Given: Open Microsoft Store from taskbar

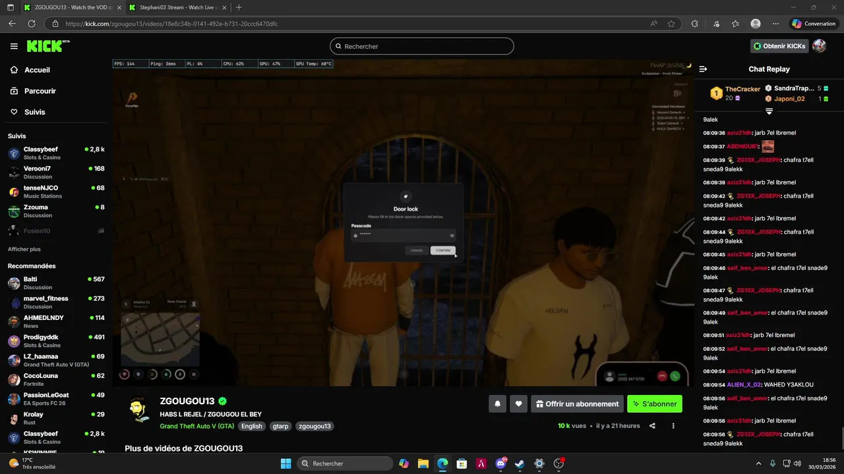Looking at the screenshot, I should [462, 463].
